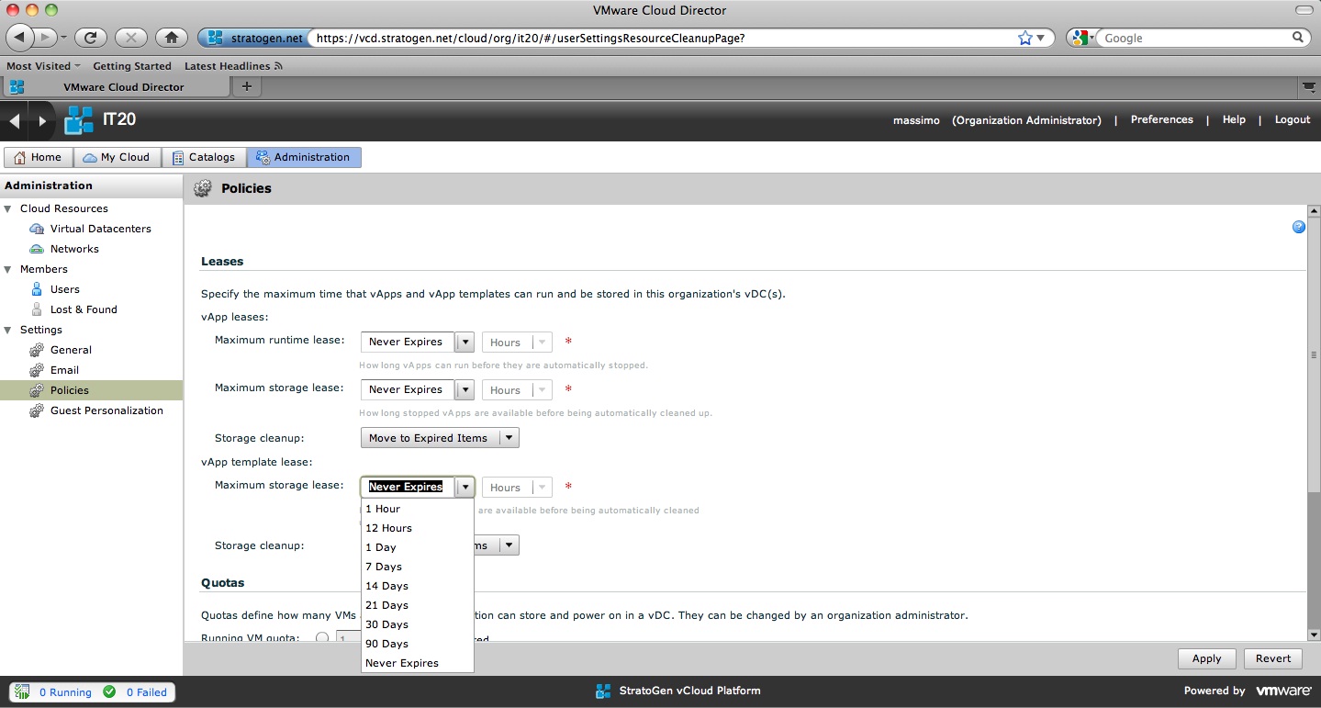Click the Lost & Found icon
This screenshot has height=708, width=1321.
37,309
